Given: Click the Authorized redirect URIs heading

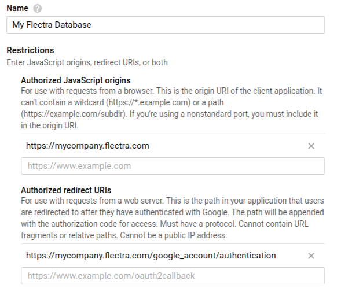Looking at the screenshot, I should click(66, 190).
